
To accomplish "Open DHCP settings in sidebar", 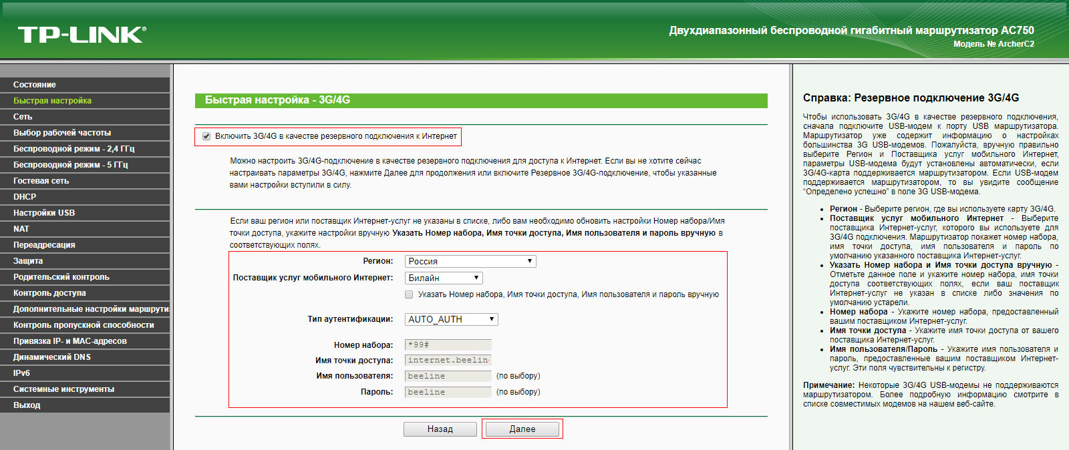I will click(x=85, y=197).
